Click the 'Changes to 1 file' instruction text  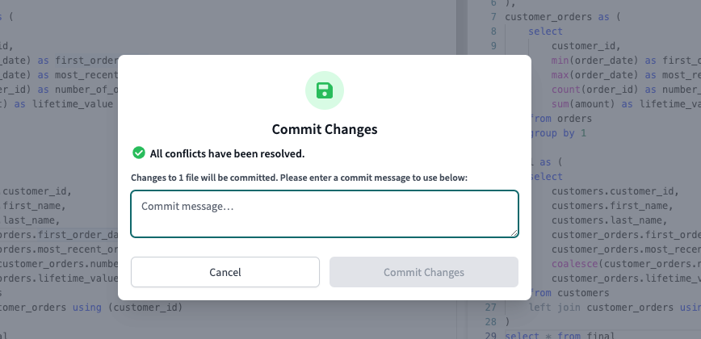tap(299, 177)
